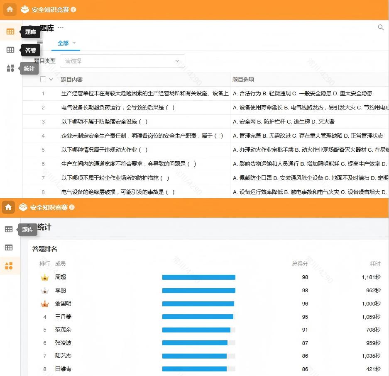Screen dimensions: 389x376
Task: Open the 题目类型 请选择 dropdown
Action: click(122, 61)
